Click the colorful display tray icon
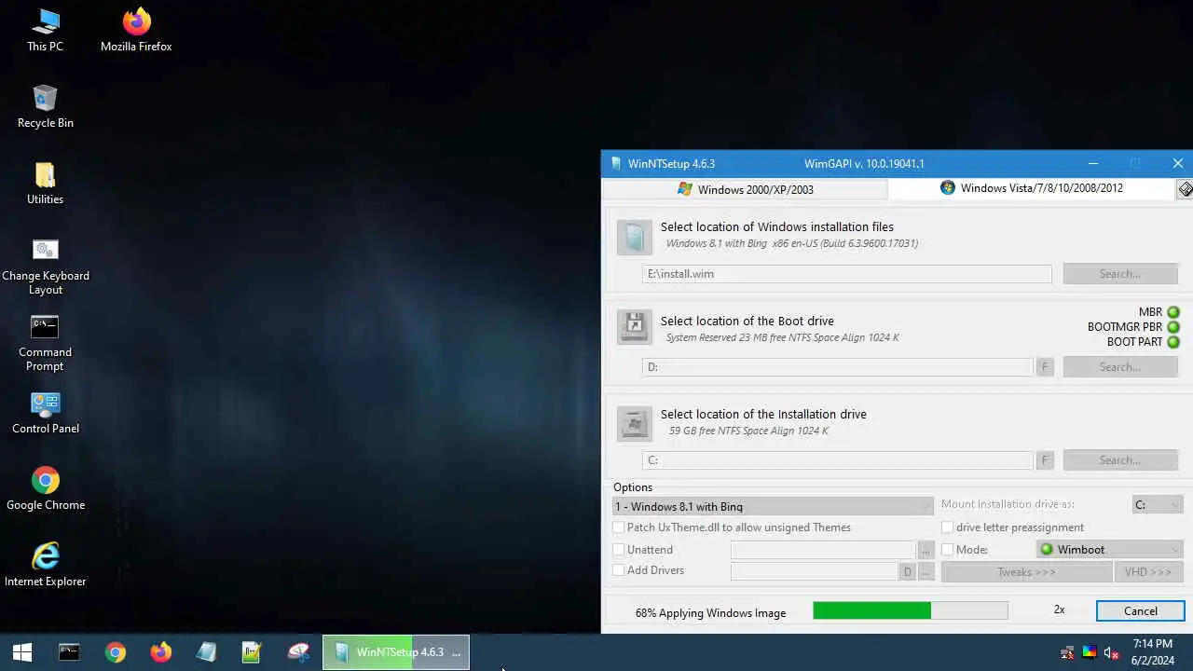Viewport: 1193px width, 671px height. [x=1089, y=652]
